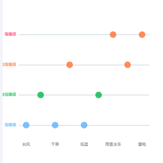163x163 pixels.
Task: Select the 高等级 orange dot above 雨雪冰冻
Action: click(113, 35)
